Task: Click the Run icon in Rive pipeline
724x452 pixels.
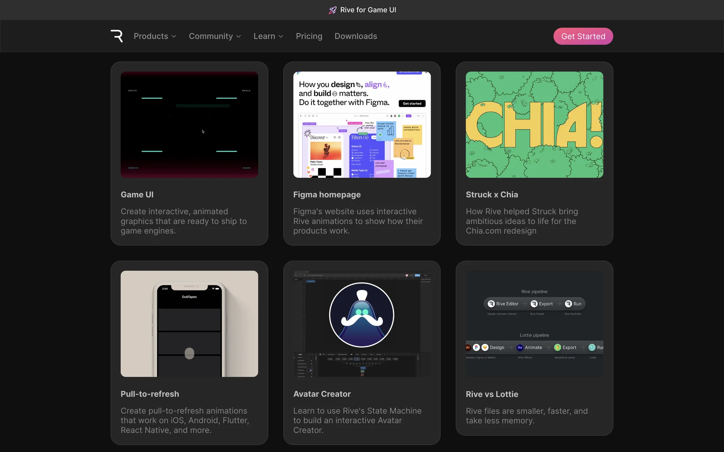Action: pos(568,304)
